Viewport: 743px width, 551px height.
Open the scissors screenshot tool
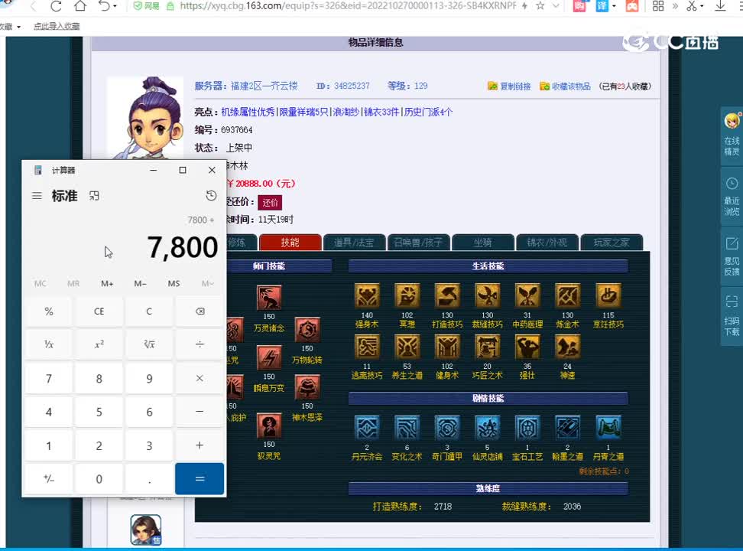[x=692, y=5]
